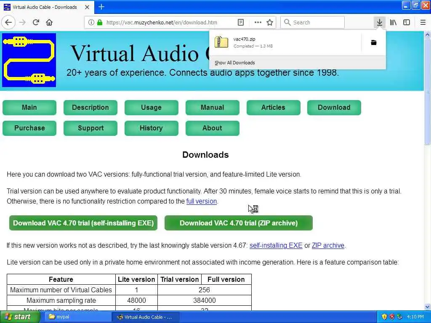Screen dimensions: 431x323
Task: Click the Maximum sampling rate cell
Action: click(x=61, y=300)
